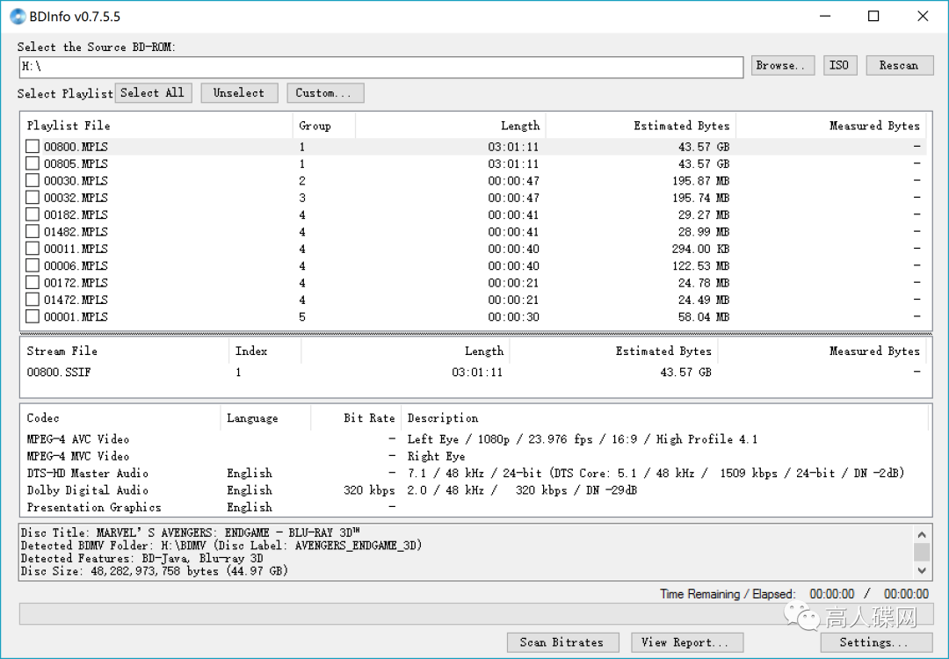Select the 00001.MPLS playlist name
The width and height of the screenshot is (949, 659).
pos(76,316)
